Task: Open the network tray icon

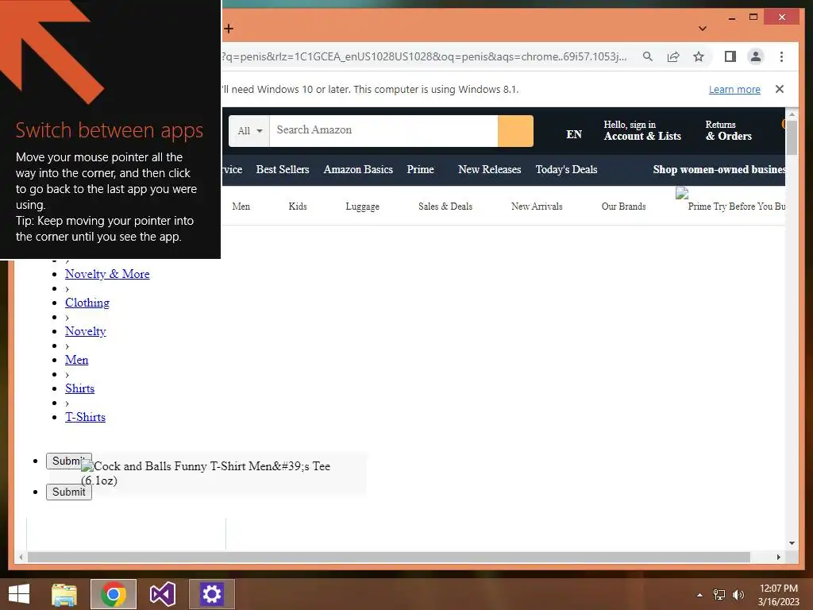Action: click(719, 595)
